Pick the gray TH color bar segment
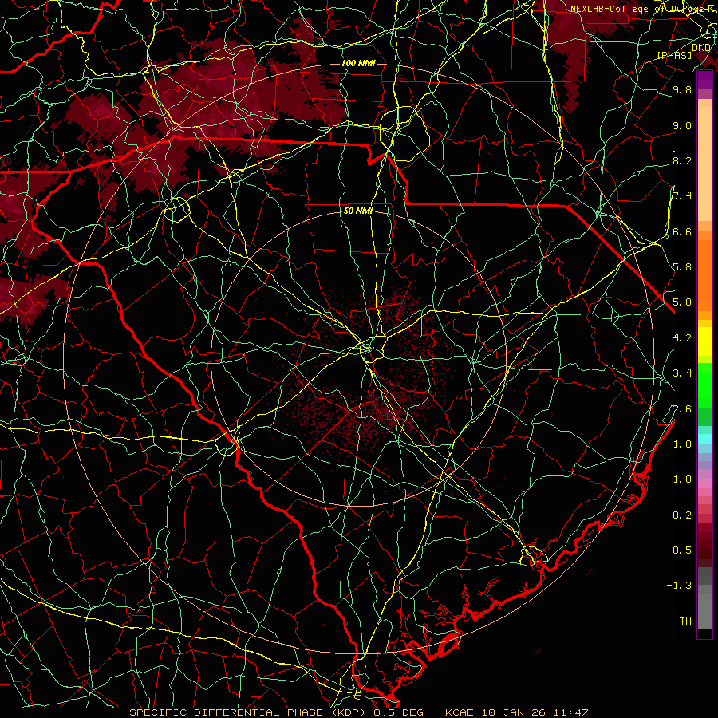718x718 pixels. click(x=704, y=612)
